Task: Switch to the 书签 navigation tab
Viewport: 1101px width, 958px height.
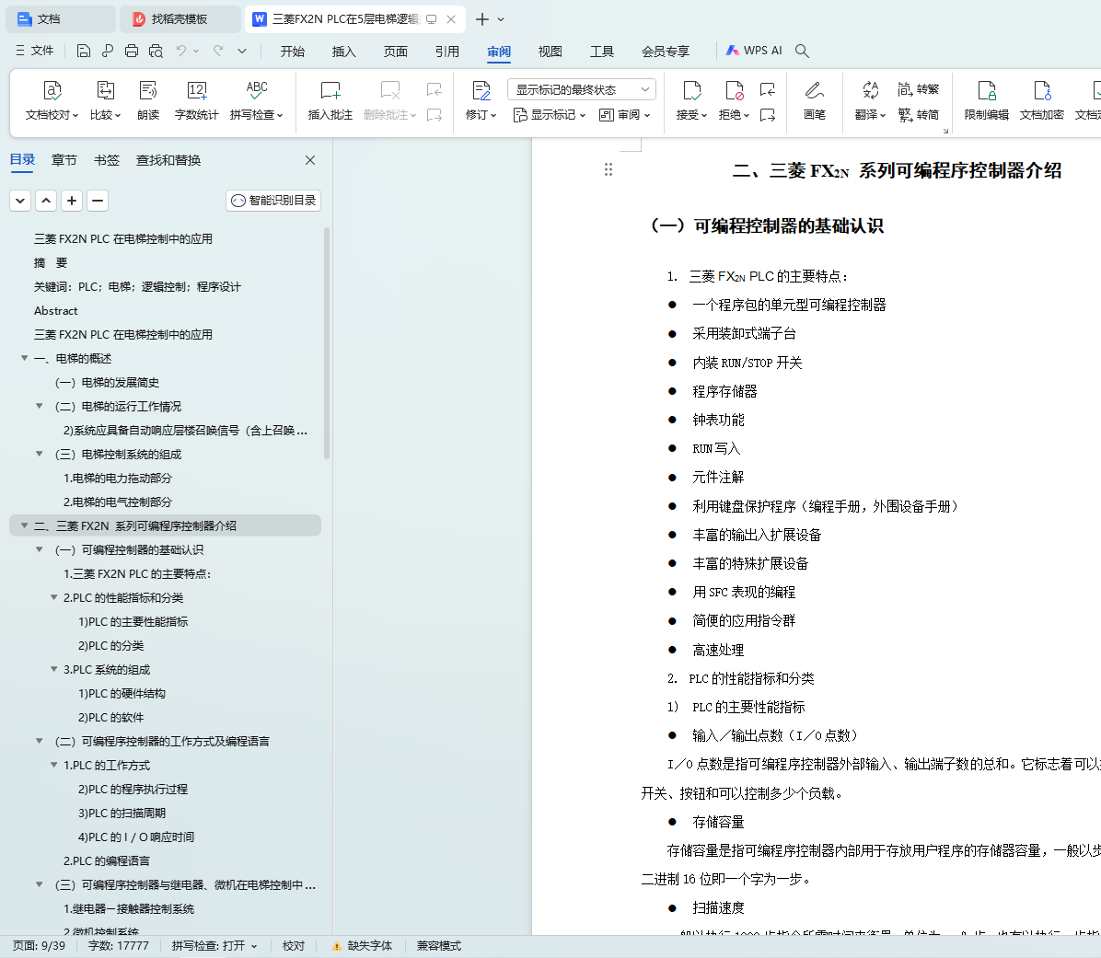Action: pyautogui.click(x=107, y=160)
